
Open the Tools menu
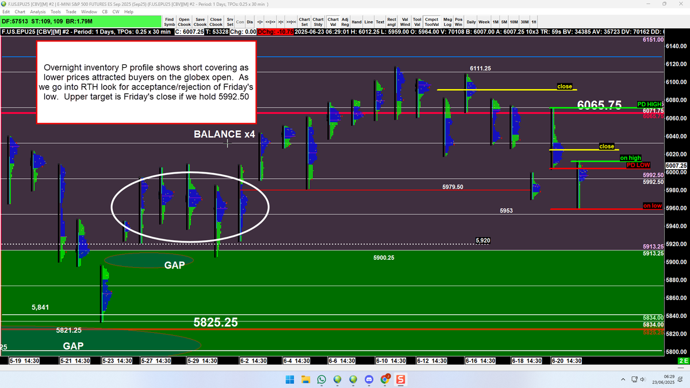56,11
